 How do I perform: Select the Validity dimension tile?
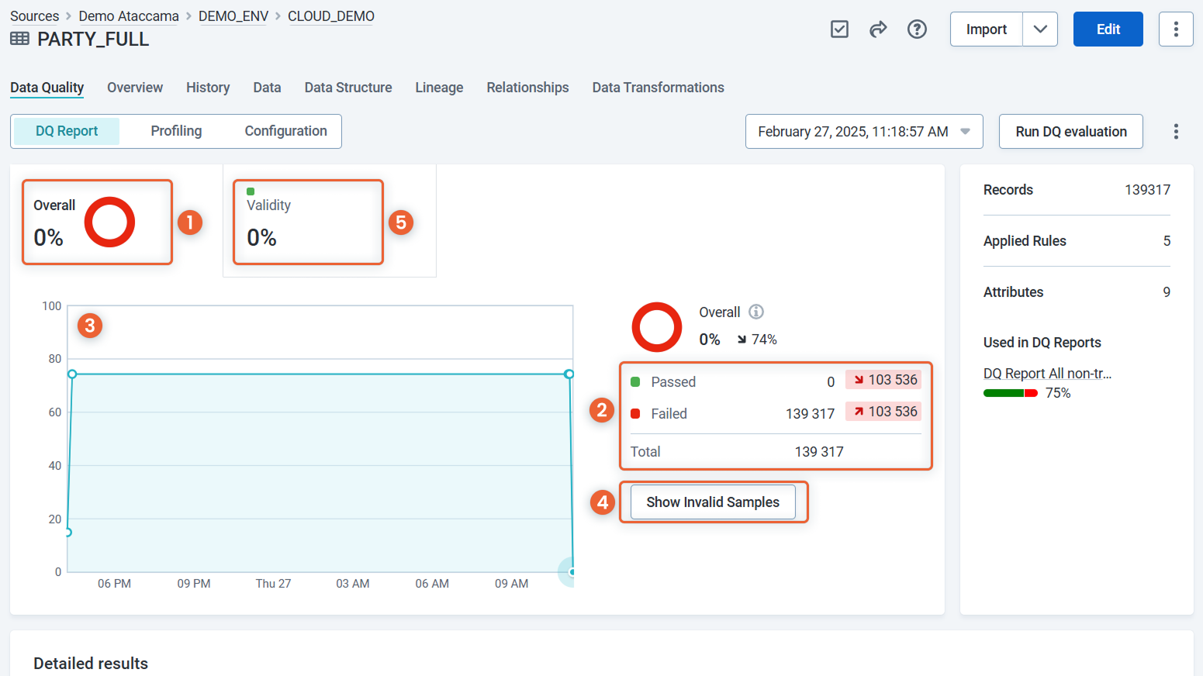(x=308, y=222)
